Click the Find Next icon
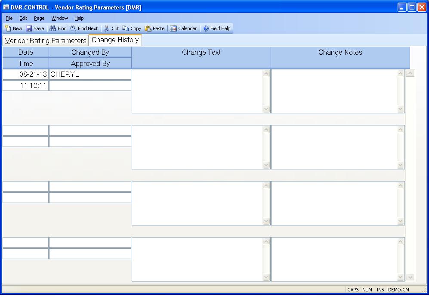 tap(73, 28)
